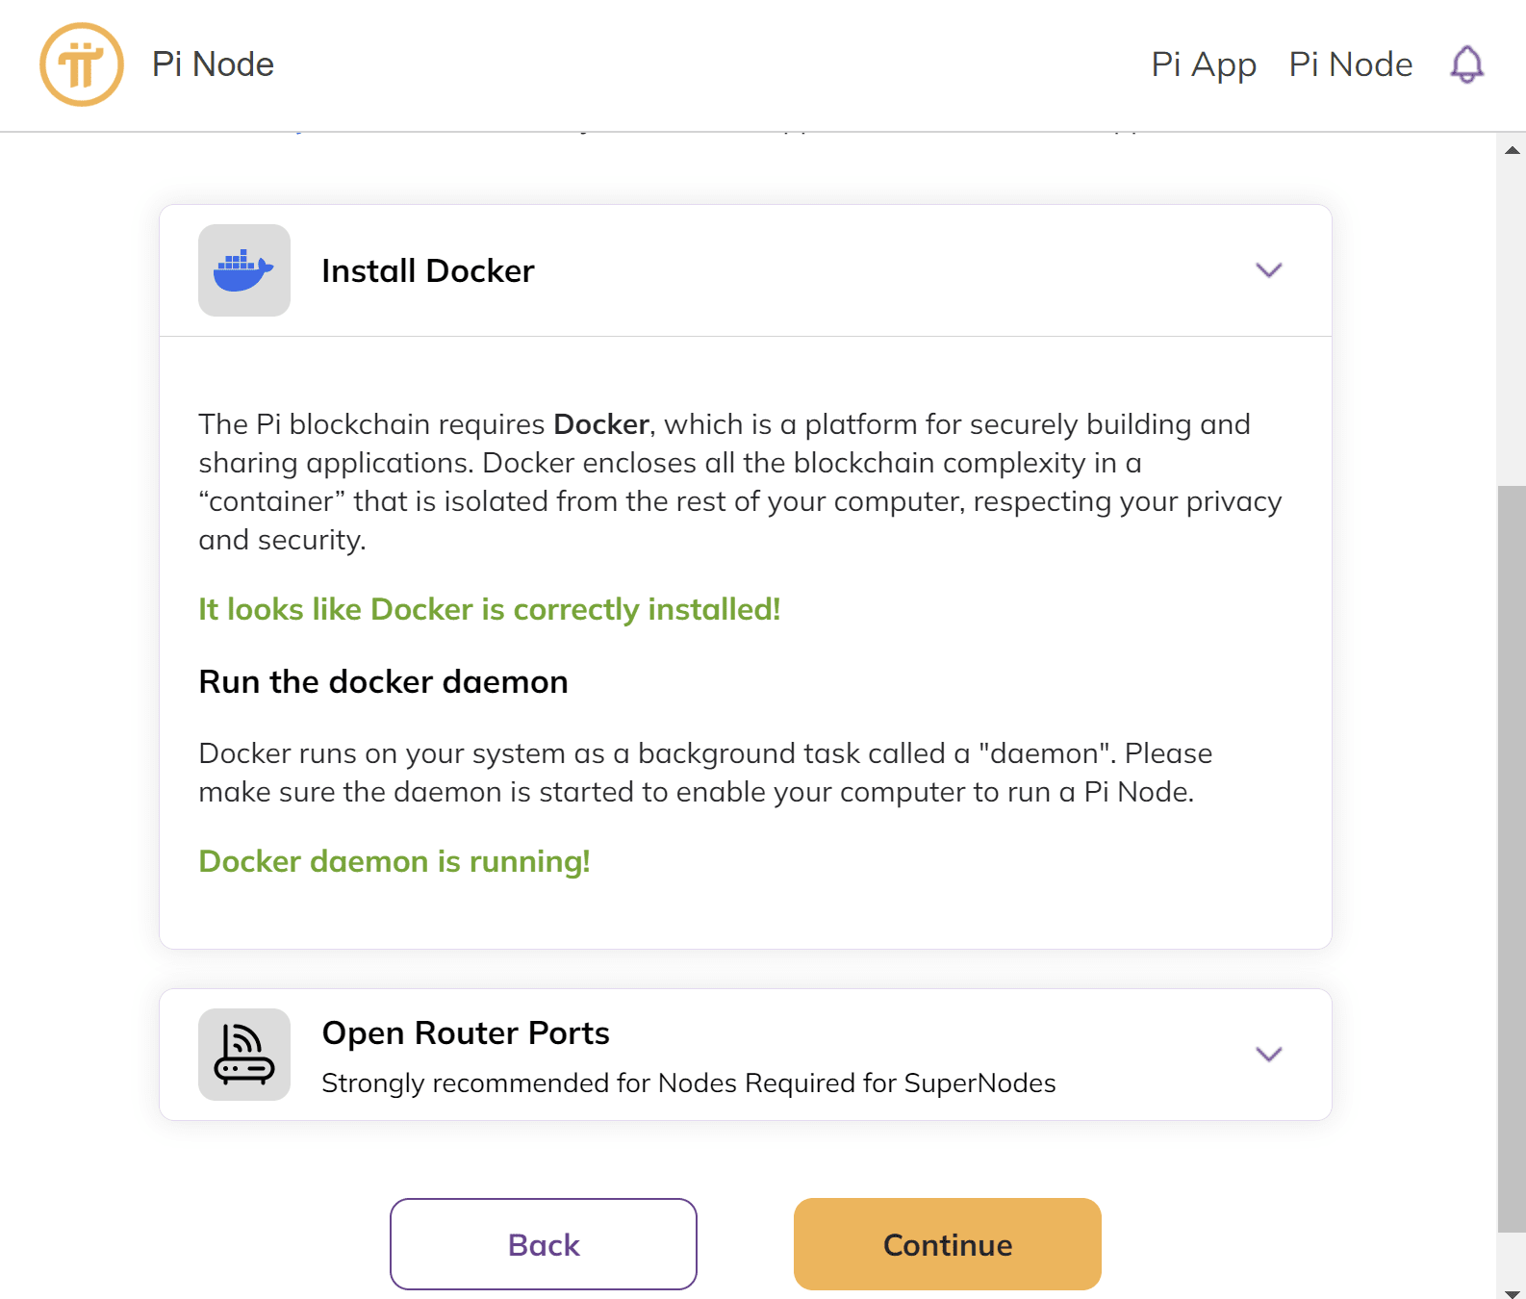Click the scrollbar down arrow
The width and height of the screenshot is (1526, 1299).
[x=1512, y=1293]
